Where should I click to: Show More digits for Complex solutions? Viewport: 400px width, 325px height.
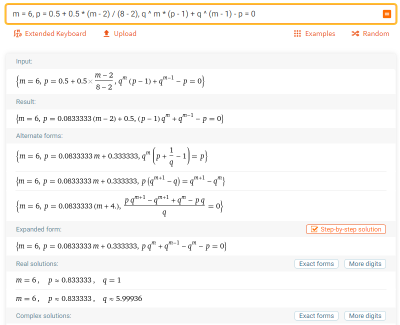tap(365, 316)
